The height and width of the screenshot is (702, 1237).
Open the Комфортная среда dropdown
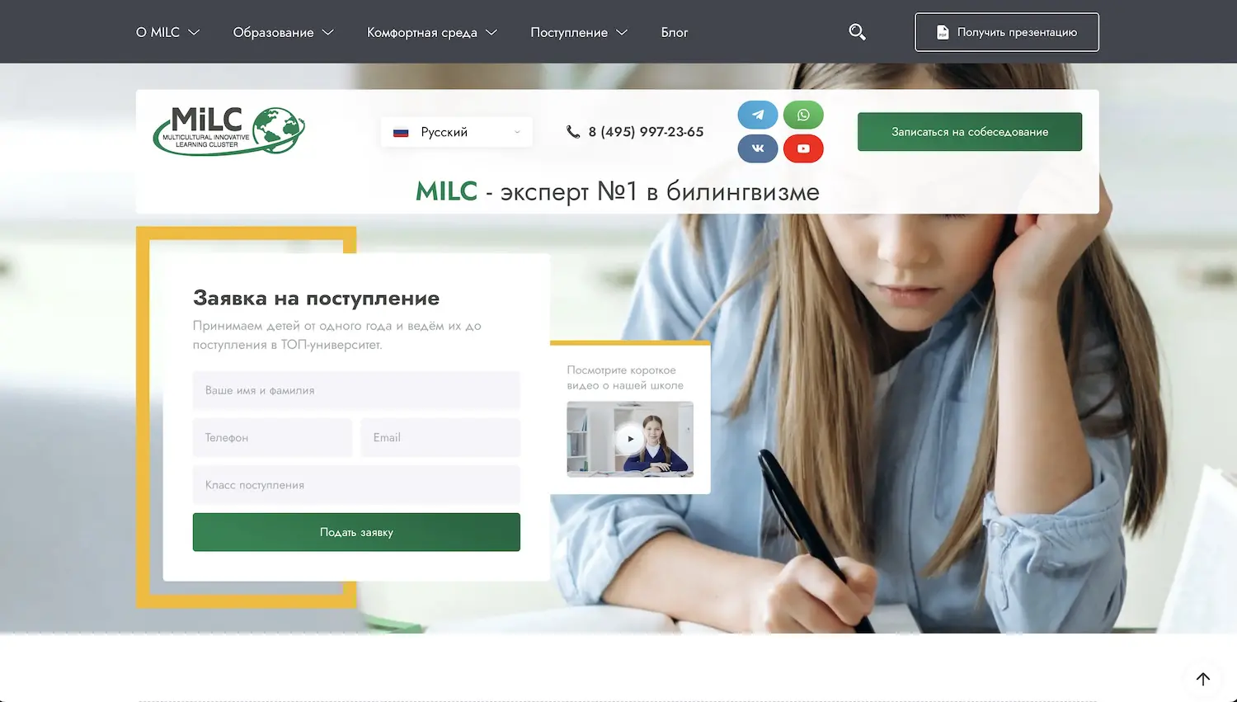(x=432, y=32)
